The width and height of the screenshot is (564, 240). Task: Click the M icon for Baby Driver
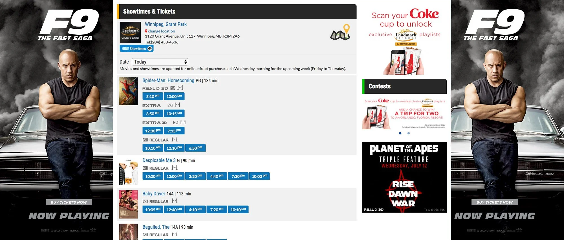[175, 201]
